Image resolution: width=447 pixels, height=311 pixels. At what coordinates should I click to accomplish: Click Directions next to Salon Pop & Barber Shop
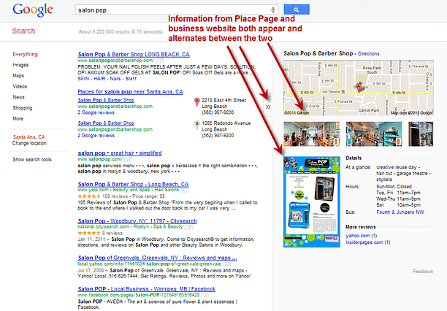(369, 53)
